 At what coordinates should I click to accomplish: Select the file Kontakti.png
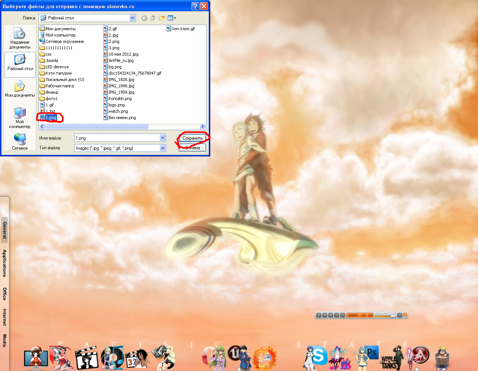pyautogui.click(x=118, y=99)
